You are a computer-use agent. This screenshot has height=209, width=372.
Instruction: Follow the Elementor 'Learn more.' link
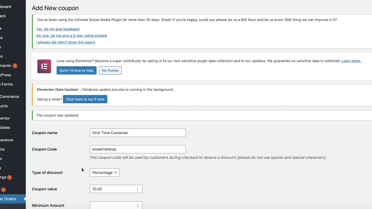click(x=351, y=61)
